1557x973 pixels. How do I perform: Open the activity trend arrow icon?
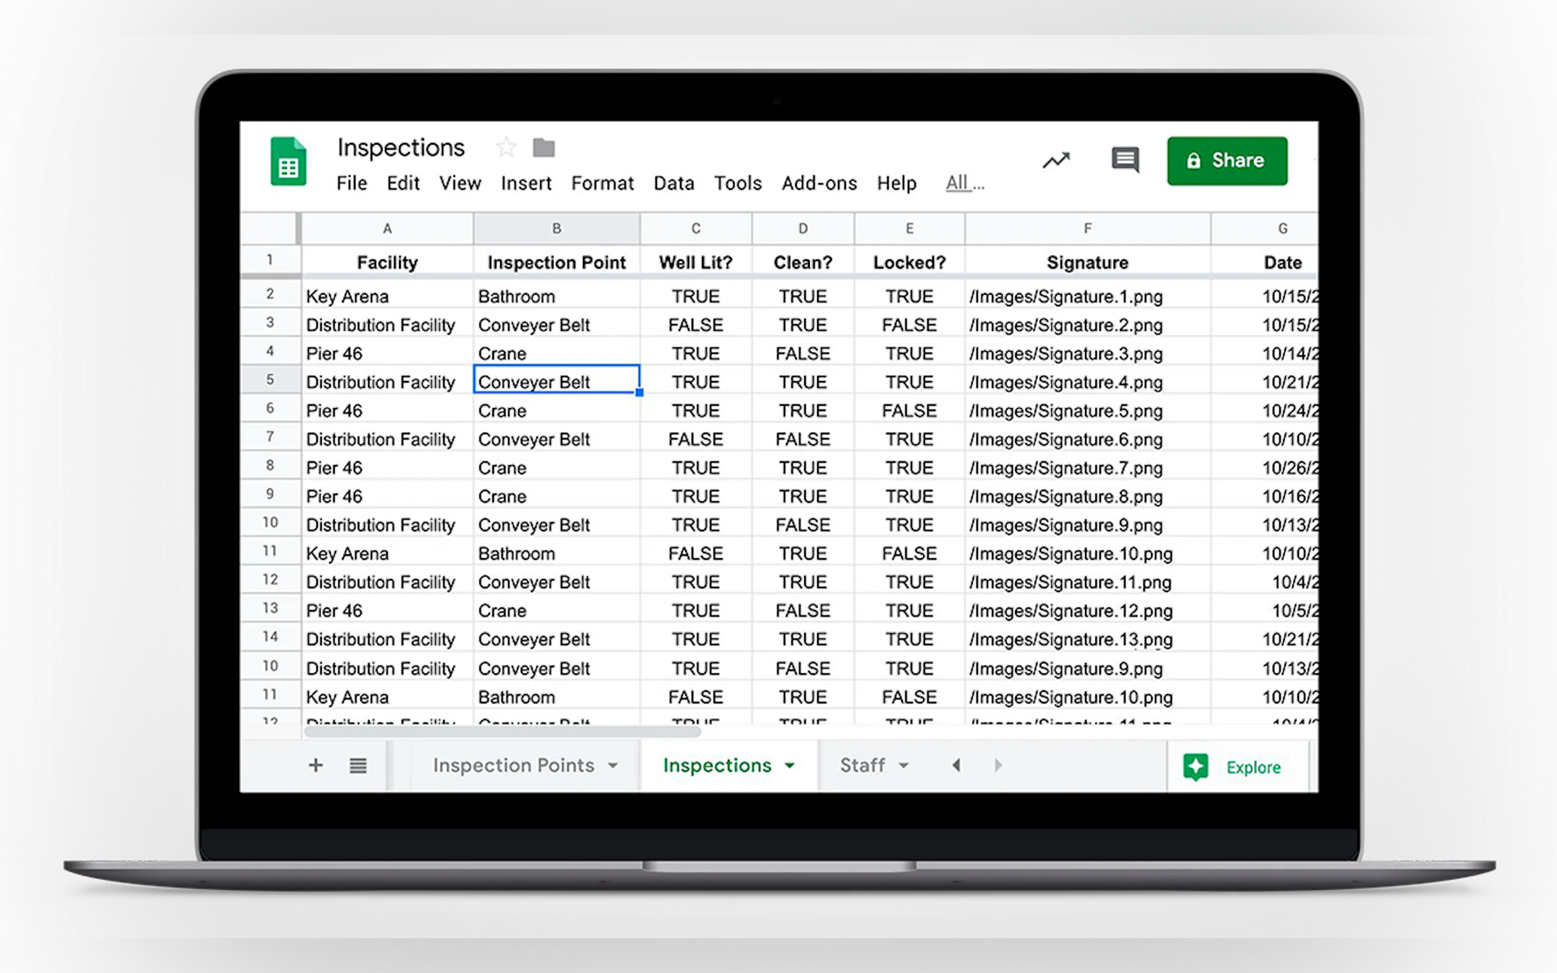[1056, 159]
